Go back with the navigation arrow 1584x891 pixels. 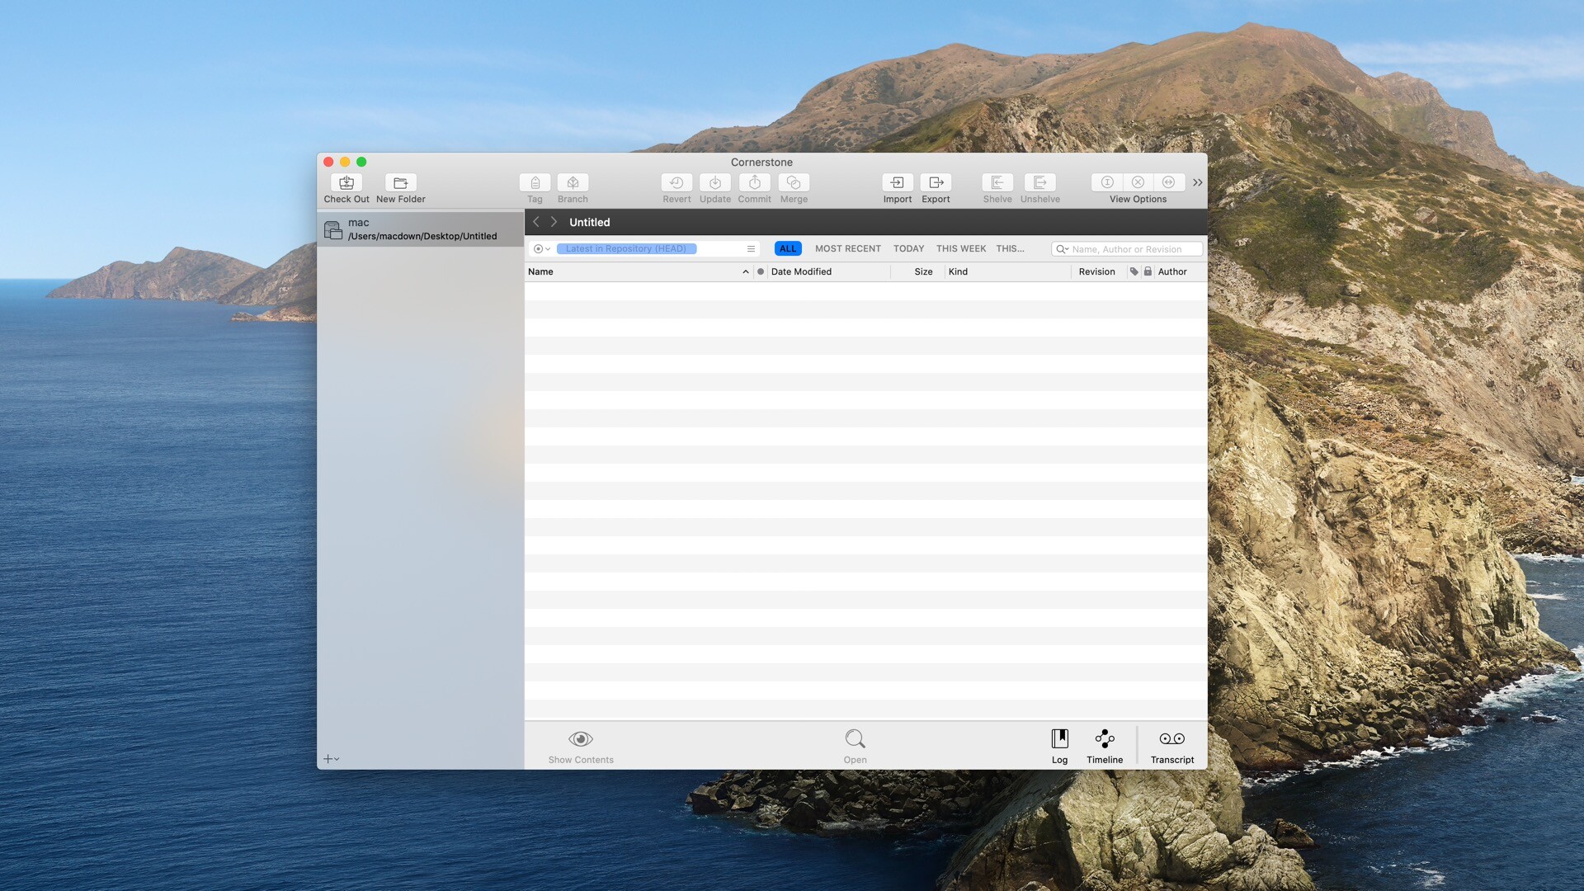[536, 222]
